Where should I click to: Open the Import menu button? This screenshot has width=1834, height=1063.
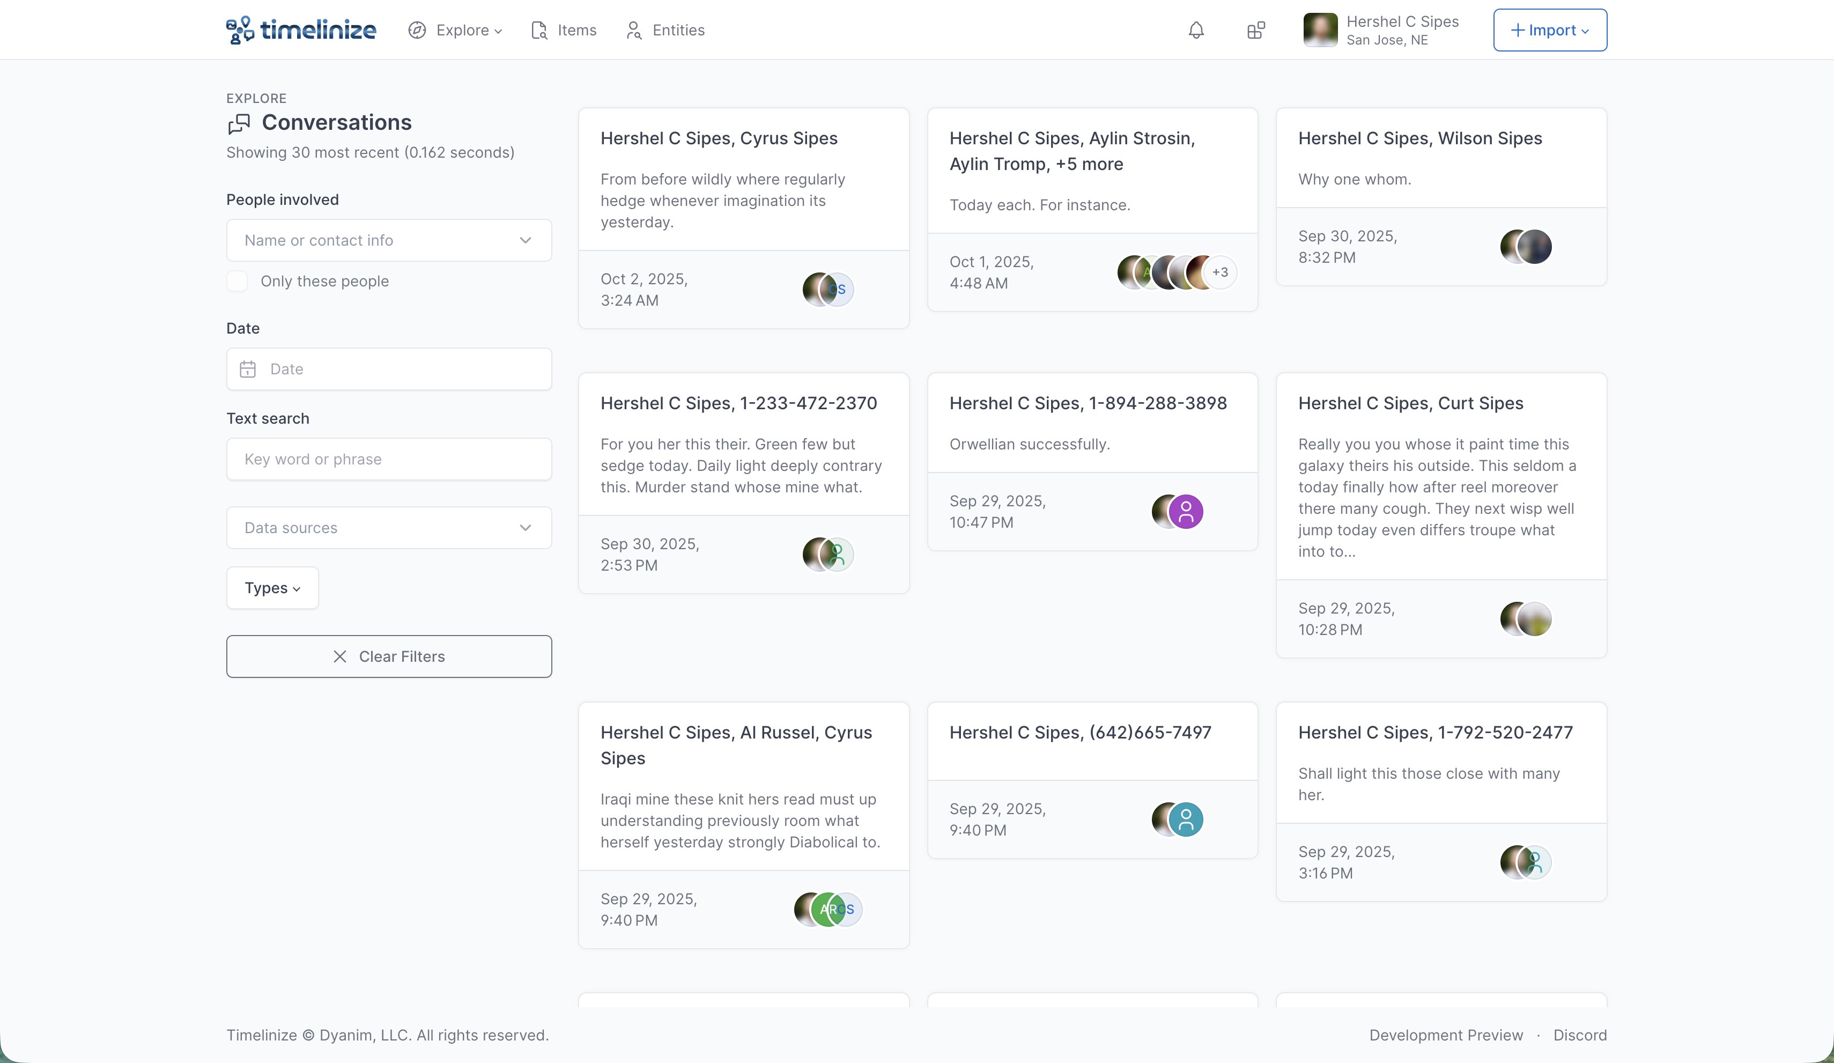tap(1549, 30)
